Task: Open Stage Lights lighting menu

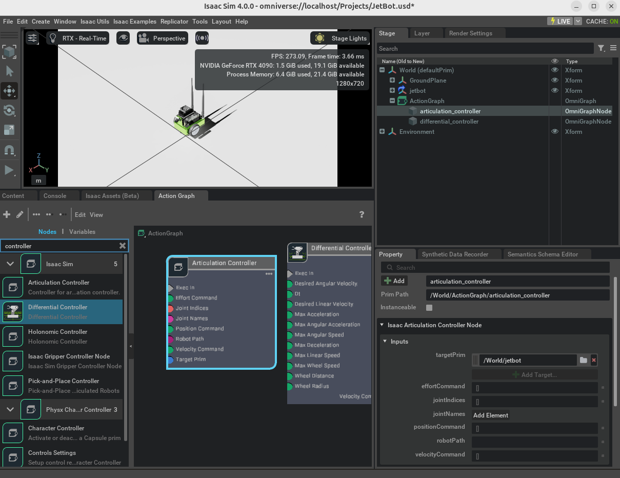Action: click(x=341, y=38)
